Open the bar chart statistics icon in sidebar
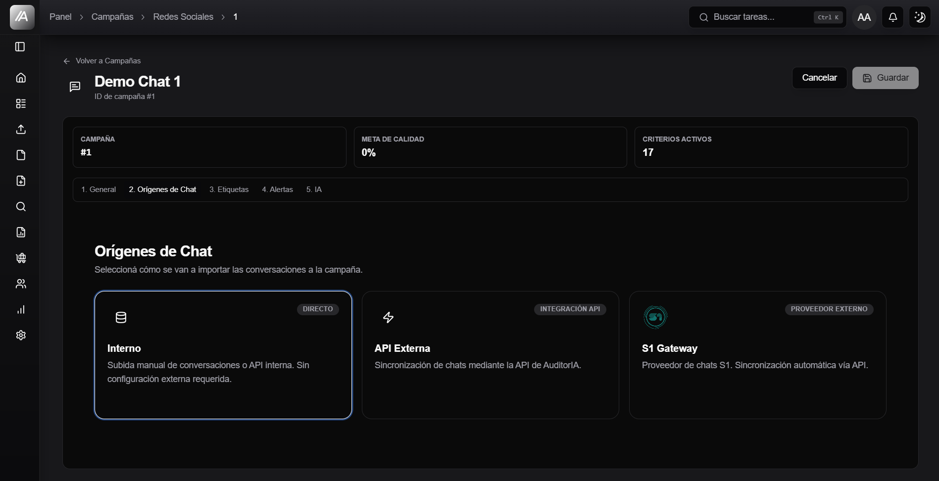The width and height of the screenshot is (939, 481). point(21,309)
